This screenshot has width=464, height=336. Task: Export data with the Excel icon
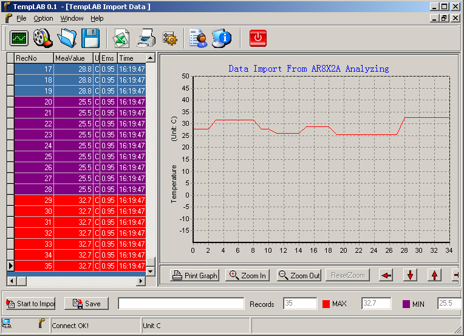coord(121,38)
